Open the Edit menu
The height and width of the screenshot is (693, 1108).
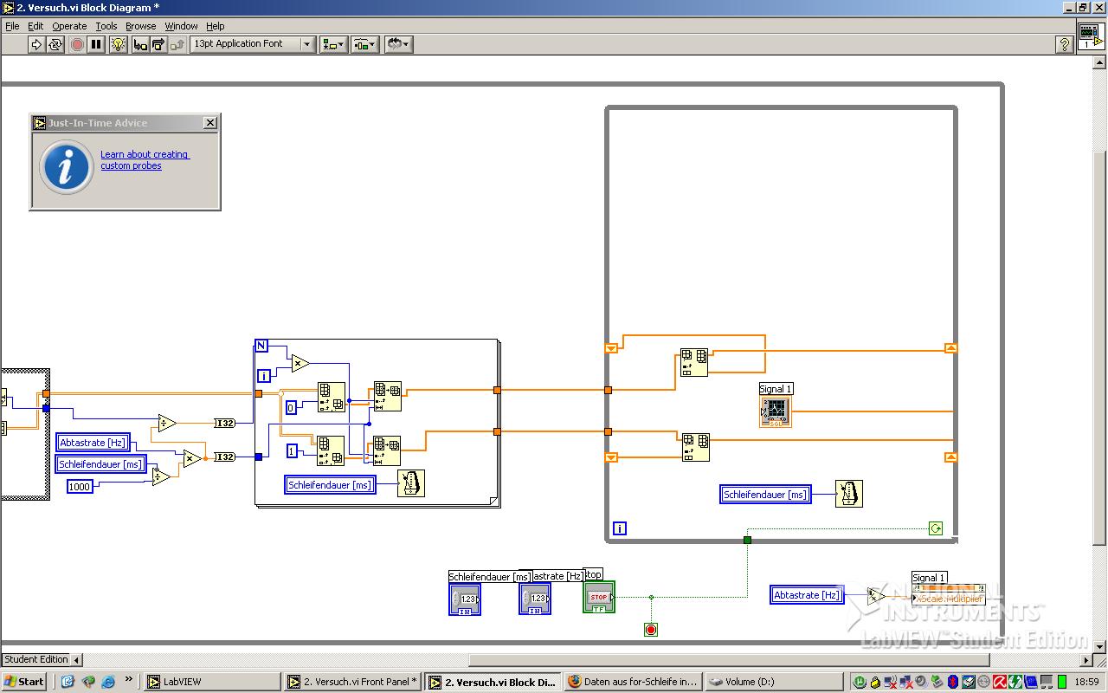point(35,26)
